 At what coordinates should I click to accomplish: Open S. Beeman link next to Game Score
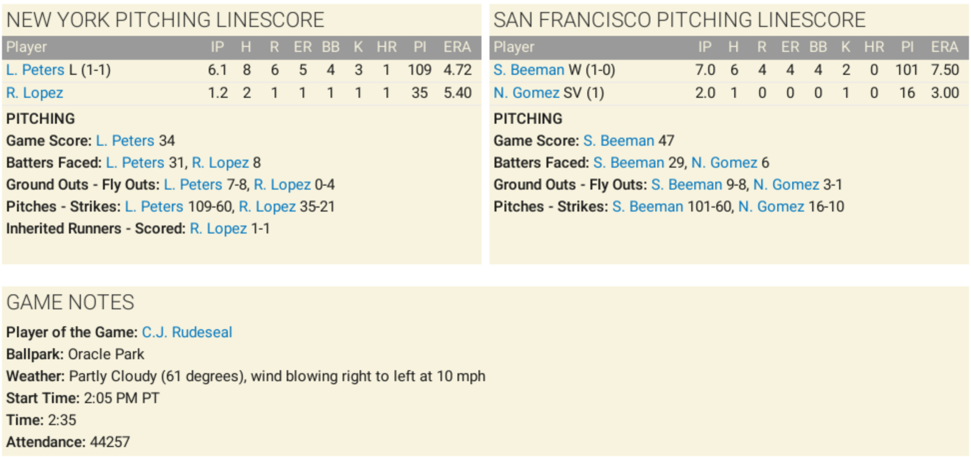point(618,141)
